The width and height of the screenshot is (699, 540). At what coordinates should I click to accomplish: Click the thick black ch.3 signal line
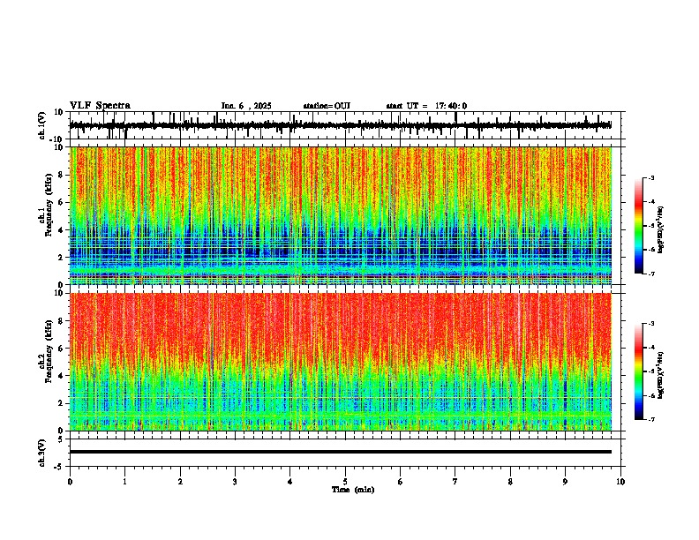tap(341, 452)
